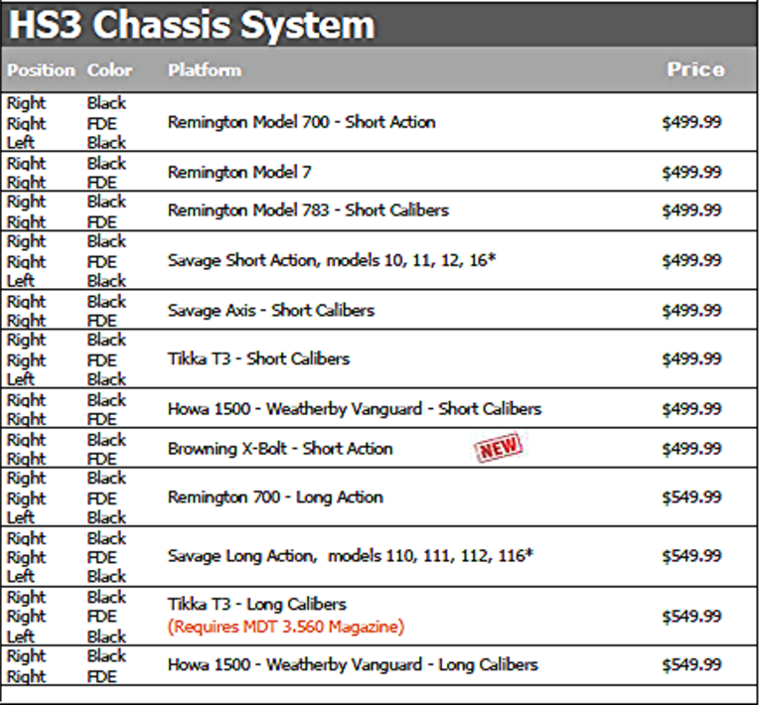This screenshot has width=759, height=705.
Task: Click the Position column header
Action: tap(41, 70)
